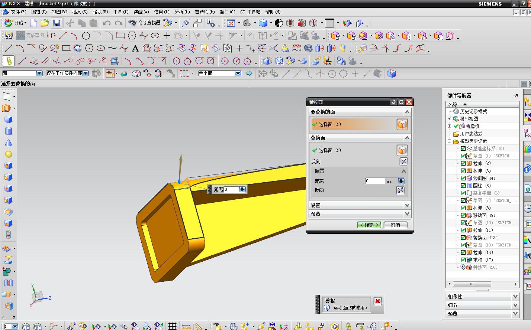This screenshot has width=531, height=330.
Task: Select the text 'A' curve tool
Action: [135, 48]
